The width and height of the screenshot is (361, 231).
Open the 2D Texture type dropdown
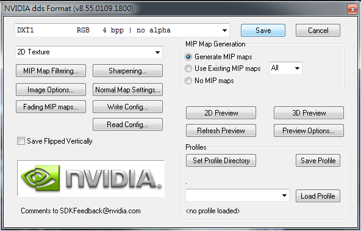click(x=89, y=52)
